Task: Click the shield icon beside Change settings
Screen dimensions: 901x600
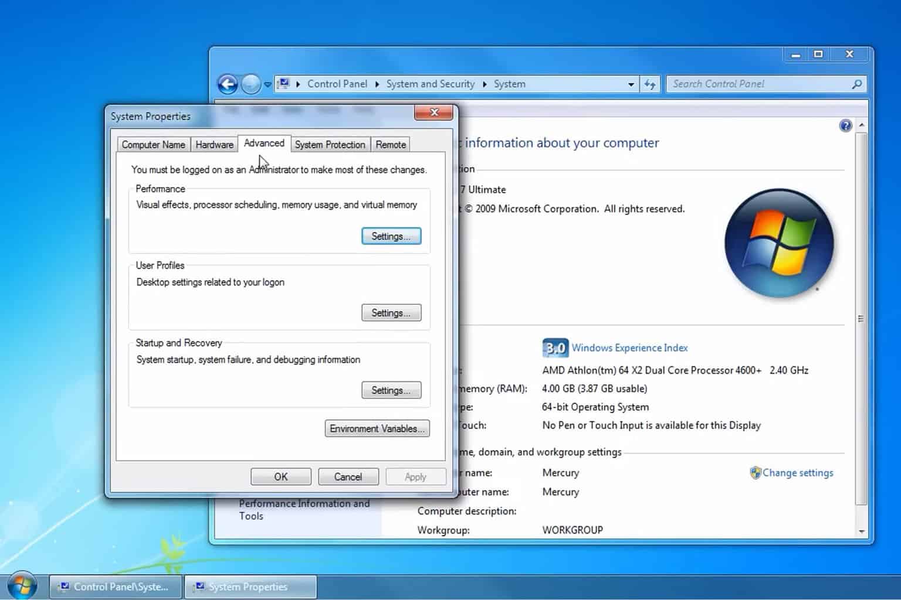Action: click(x=756, y=473)
